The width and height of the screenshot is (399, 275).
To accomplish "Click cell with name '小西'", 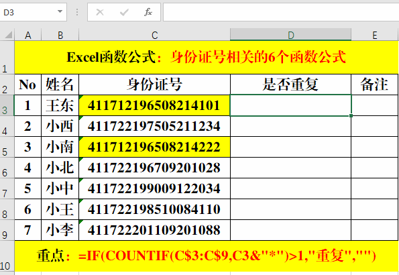I will click(x=60, y=126).
